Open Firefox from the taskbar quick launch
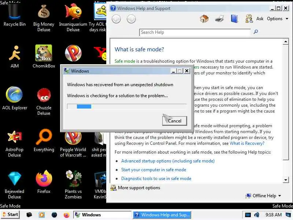The height and width of the screenshot is (220, 293). 66,215
